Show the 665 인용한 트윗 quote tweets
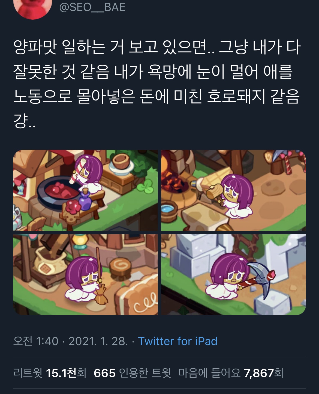This screenshot has width=319, height=394. pyautogui.click(x=133, y=373)
